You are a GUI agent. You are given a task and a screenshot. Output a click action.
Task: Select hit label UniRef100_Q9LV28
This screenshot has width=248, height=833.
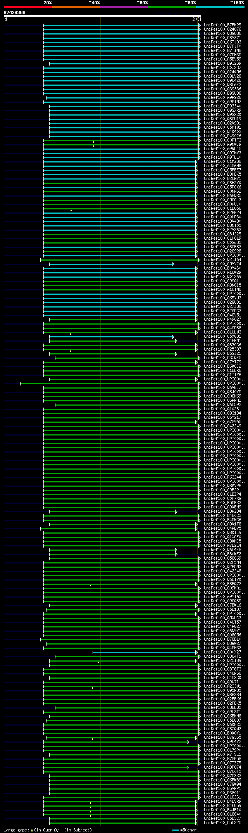click(222, 76)
